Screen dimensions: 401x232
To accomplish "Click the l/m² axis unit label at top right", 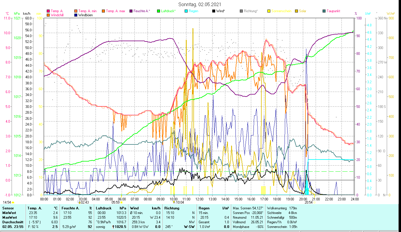I will point(368,14).
